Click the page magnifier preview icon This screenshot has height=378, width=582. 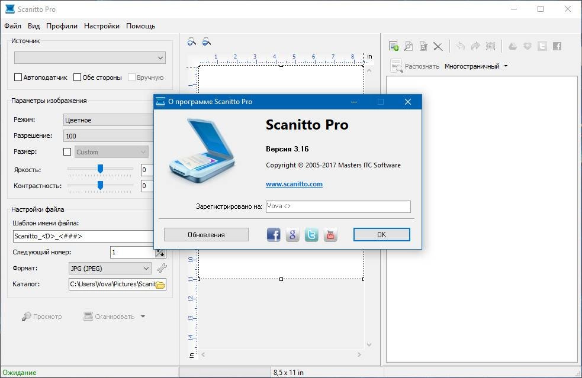tap(409, 46)
